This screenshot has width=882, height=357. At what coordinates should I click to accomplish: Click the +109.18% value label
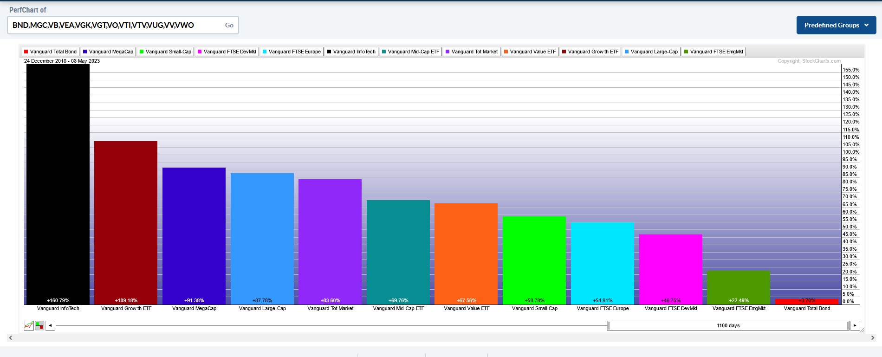pos(126,300)
